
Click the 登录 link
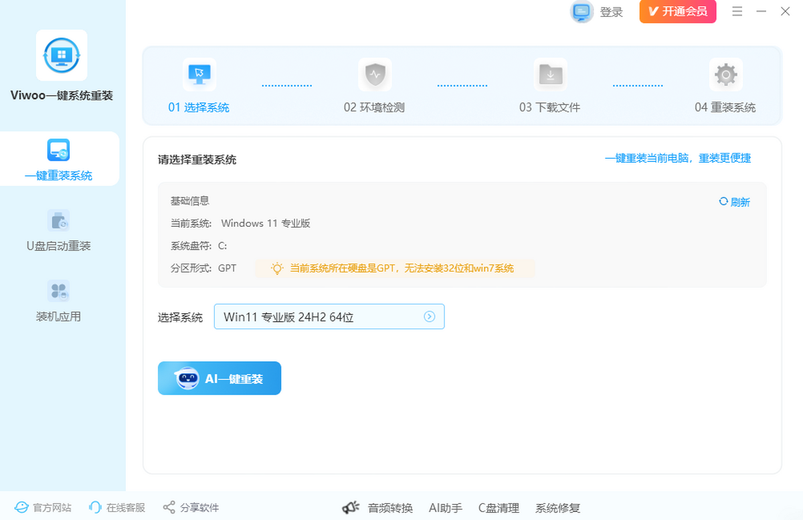[x=612, y=12]
